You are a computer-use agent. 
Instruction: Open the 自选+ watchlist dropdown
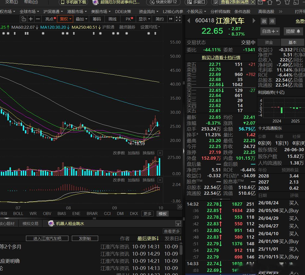click(x=270, y=31)
